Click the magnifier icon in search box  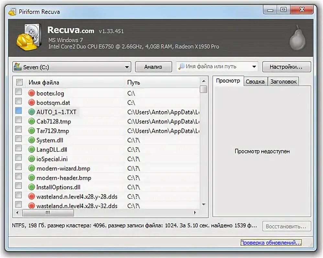coord(182,66)
